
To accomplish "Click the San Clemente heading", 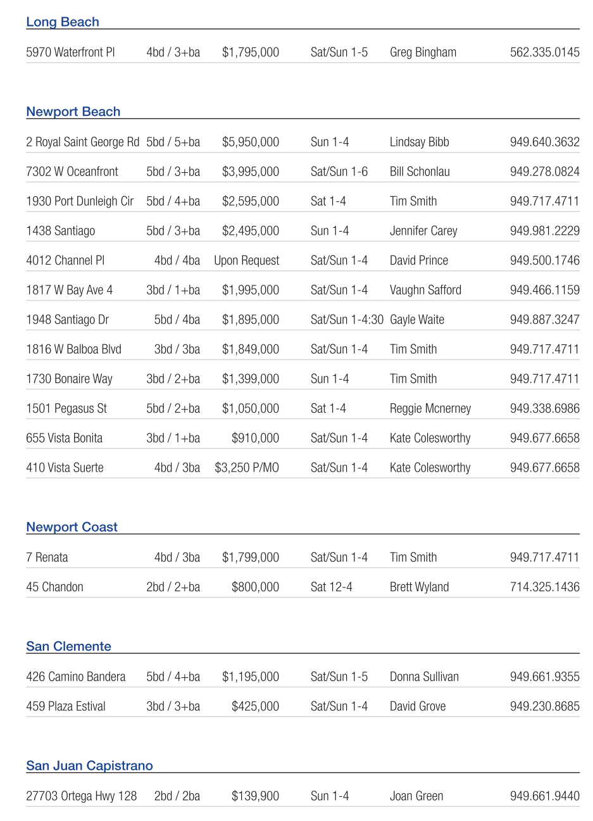I will (68, 646).
